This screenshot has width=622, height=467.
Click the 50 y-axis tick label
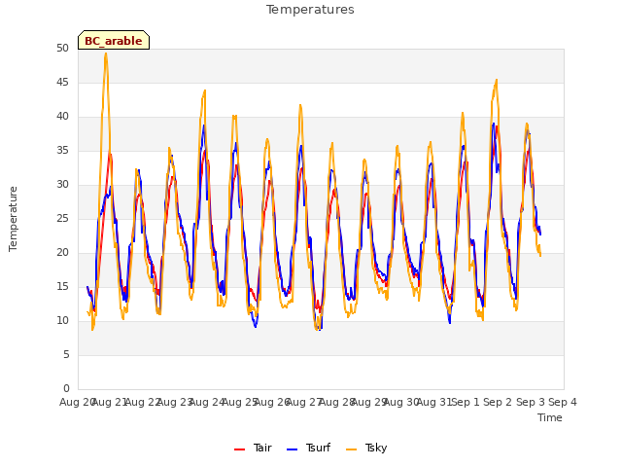pos(62,49)
